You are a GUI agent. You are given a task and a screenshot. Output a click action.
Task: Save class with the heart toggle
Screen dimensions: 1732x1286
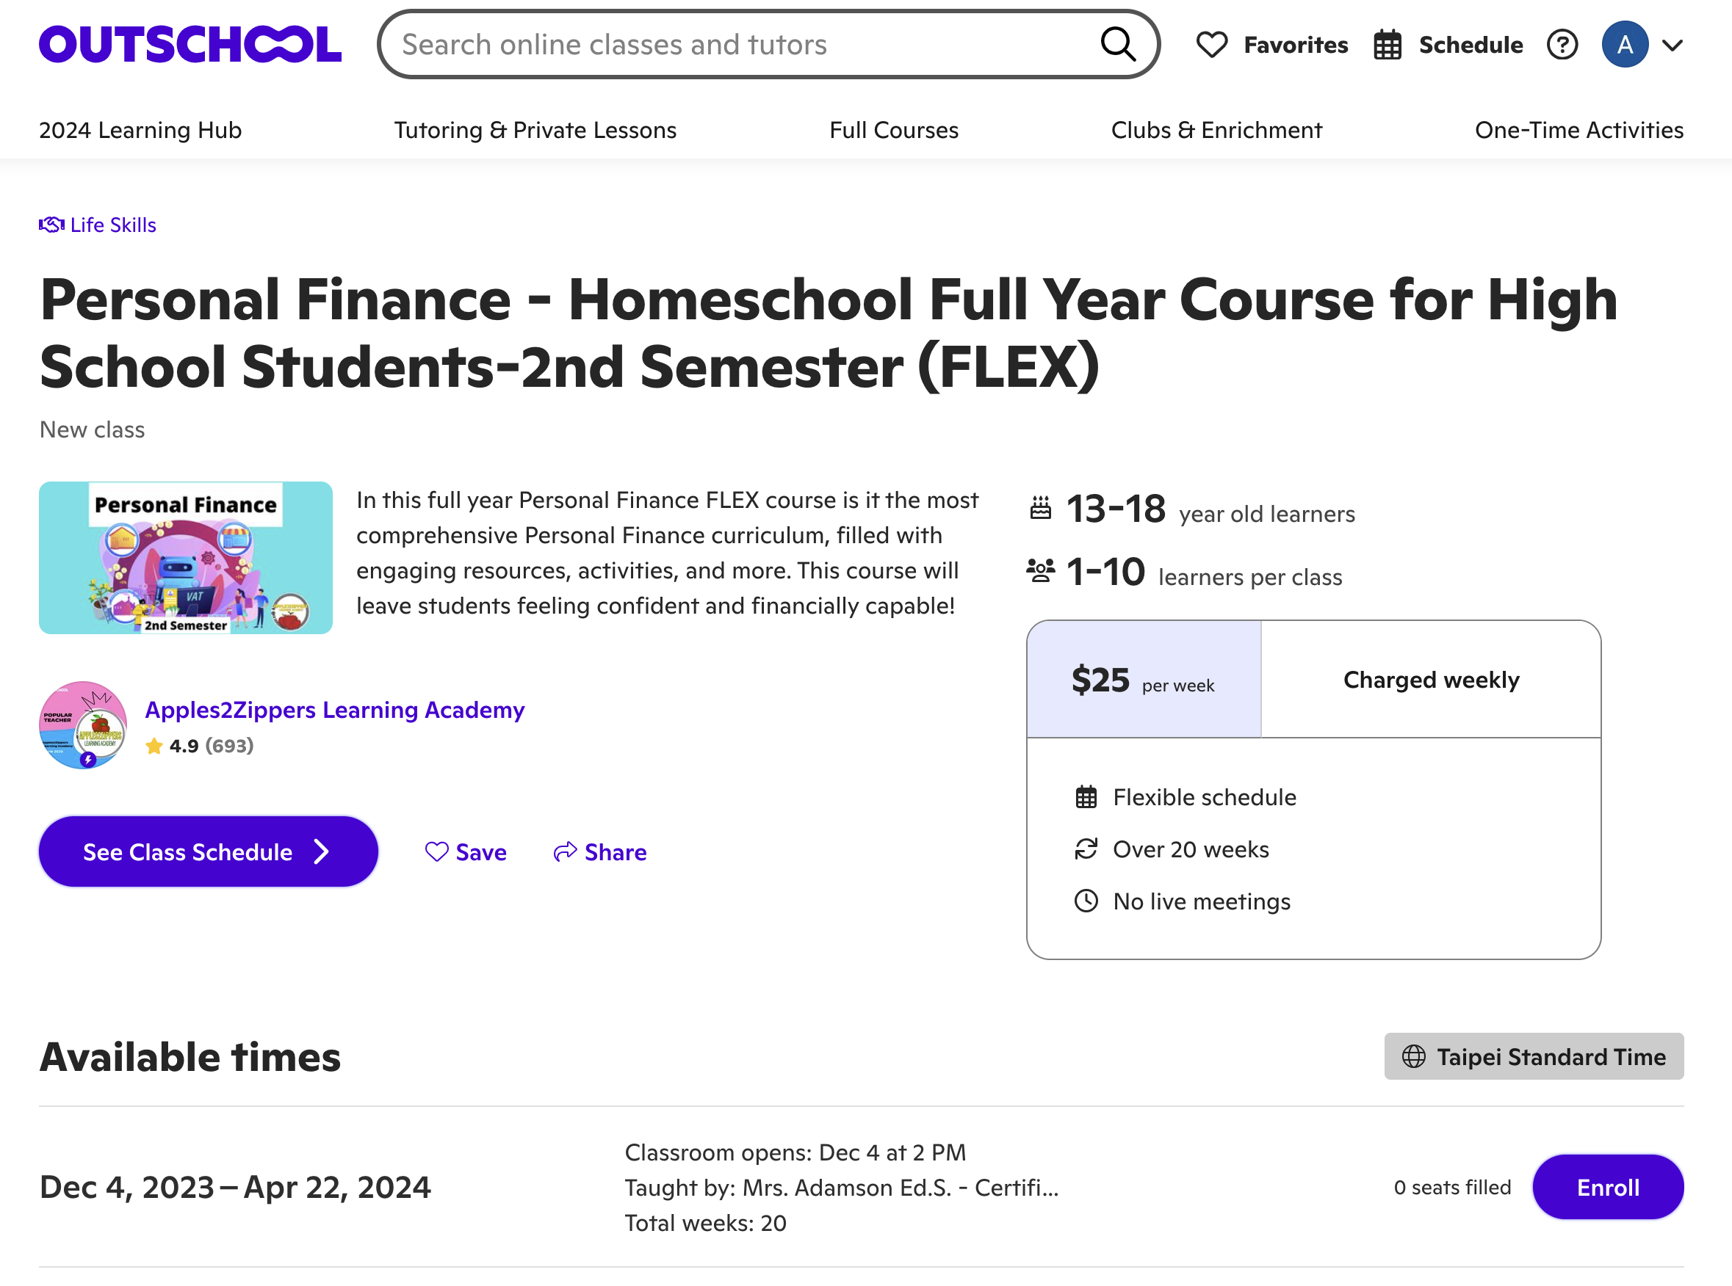[x=437, y=851]
